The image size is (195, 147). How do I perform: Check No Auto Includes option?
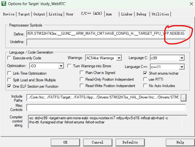[x=145, y=86]
